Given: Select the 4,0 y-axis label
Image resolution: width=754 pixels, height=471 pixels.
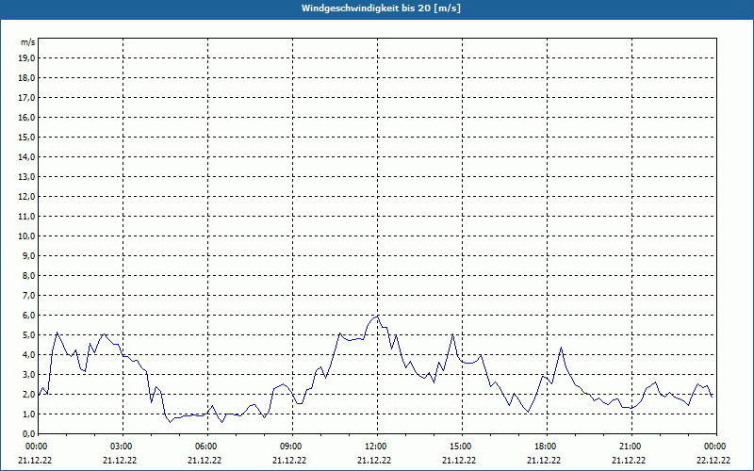Looking at the screenshot, I should point(28,355).
